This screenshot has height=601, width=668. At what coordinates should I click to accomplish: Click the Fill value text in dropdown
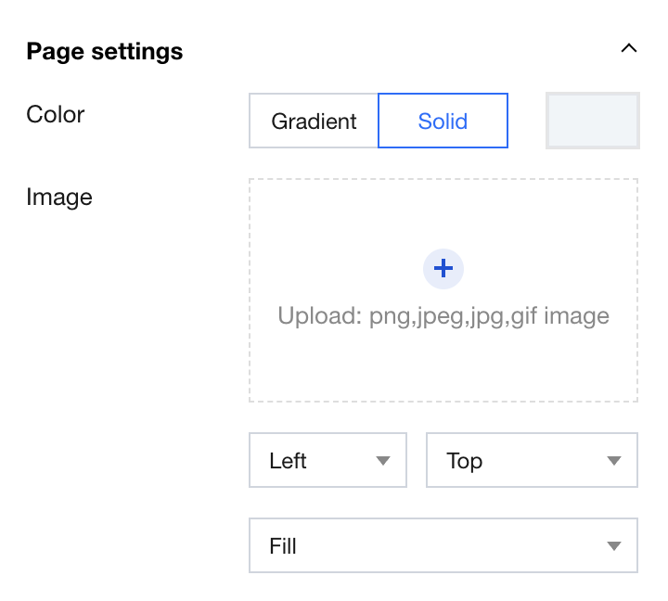tap(283, 546)
